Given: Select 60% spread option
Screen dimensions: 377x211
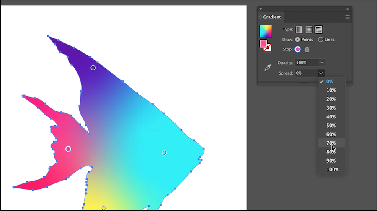Looking at the screenshot, I should pyautogui.click(x=332, y=134).
